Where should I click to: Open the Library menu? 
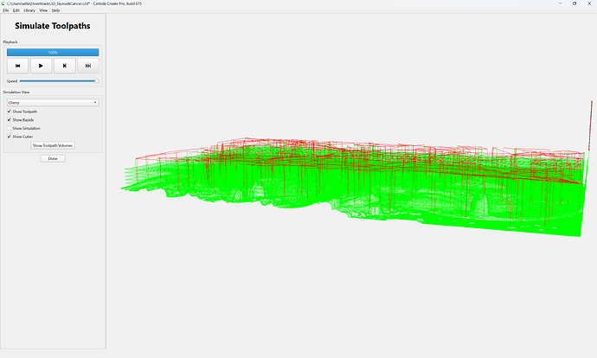point(29,10)
